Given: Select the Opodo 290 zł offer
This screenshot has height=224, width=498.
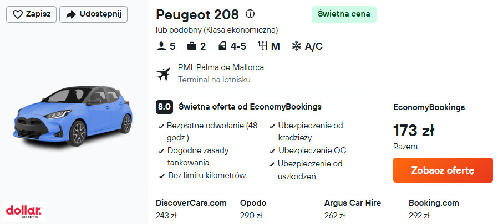Looking at the screenshot, I should 253,209.
